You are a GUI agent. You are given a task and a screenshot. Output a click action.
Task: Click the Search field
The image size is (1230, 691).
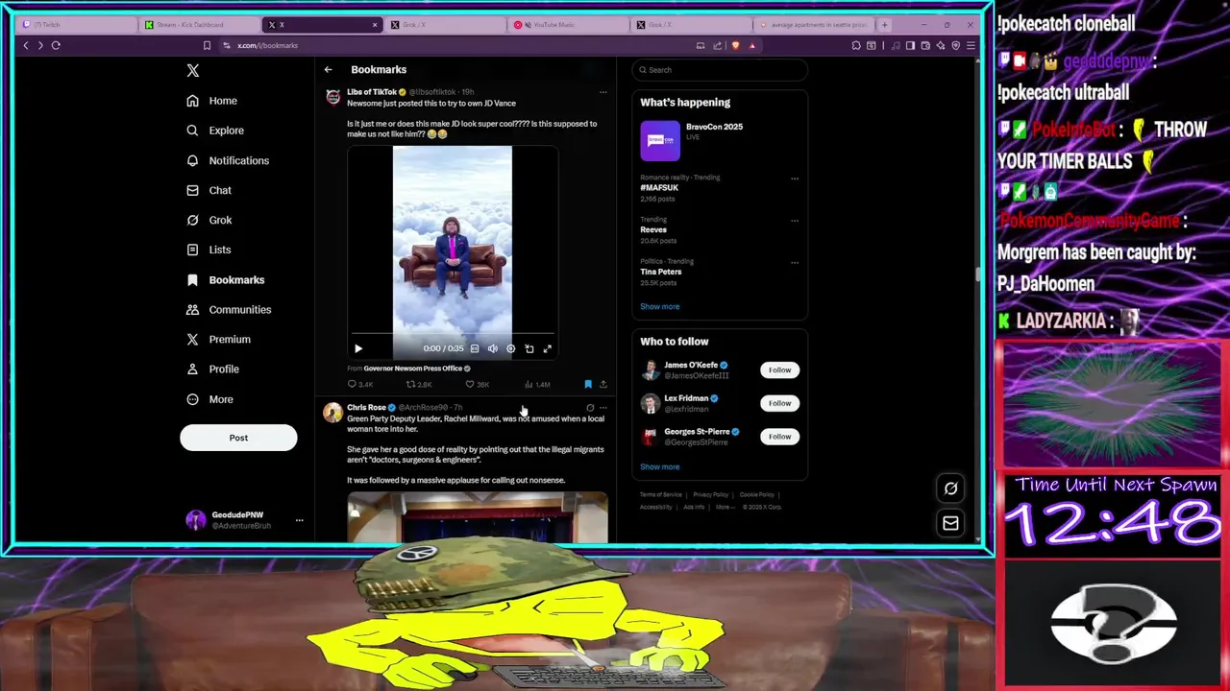coord(720,70)
